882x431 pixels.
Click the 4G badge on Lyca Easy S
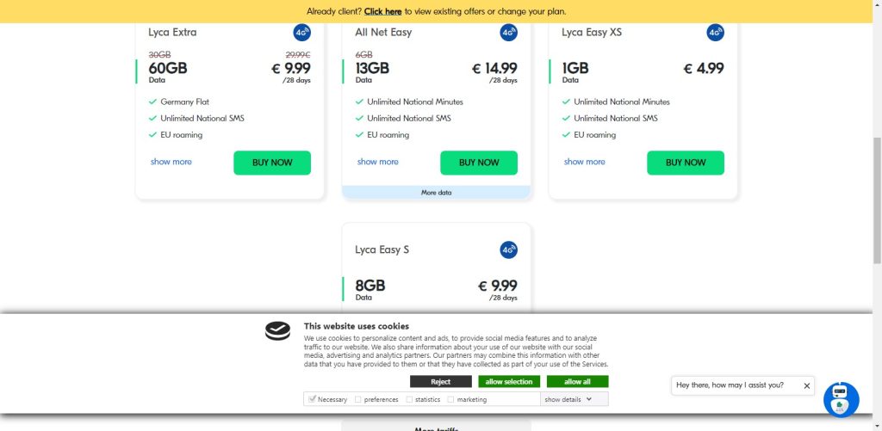tap(508, 250)
